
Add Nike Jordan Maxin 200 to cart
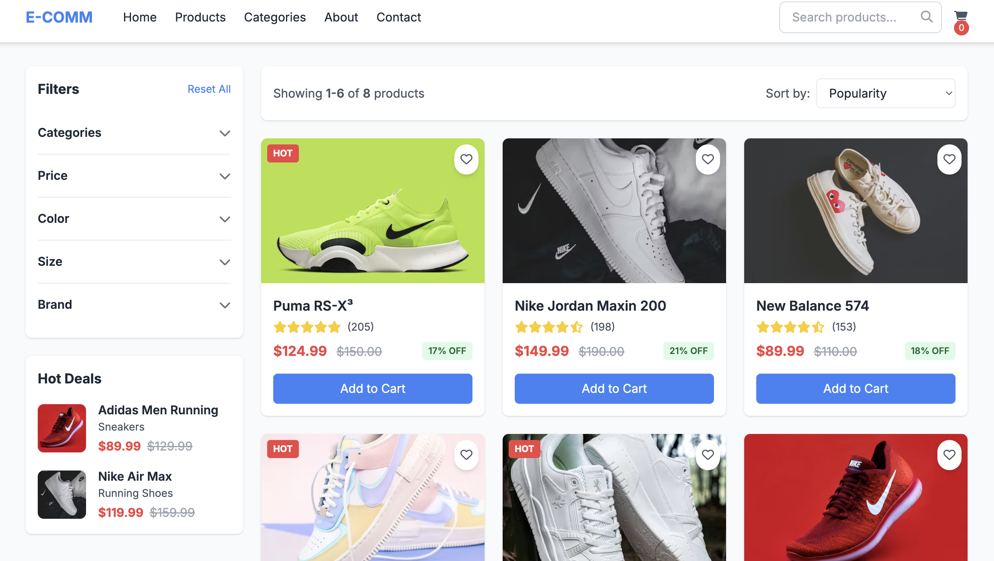click(614, 389)
